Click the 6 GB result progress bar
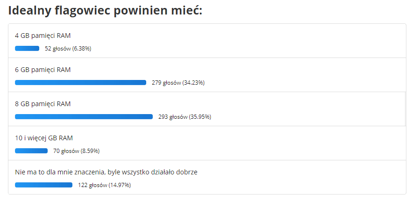 pos(80,83)
